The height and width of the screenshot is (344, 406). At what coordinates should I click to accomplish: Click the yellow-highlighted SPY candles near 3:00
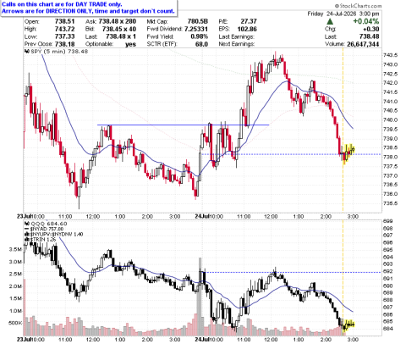(348, 153)
